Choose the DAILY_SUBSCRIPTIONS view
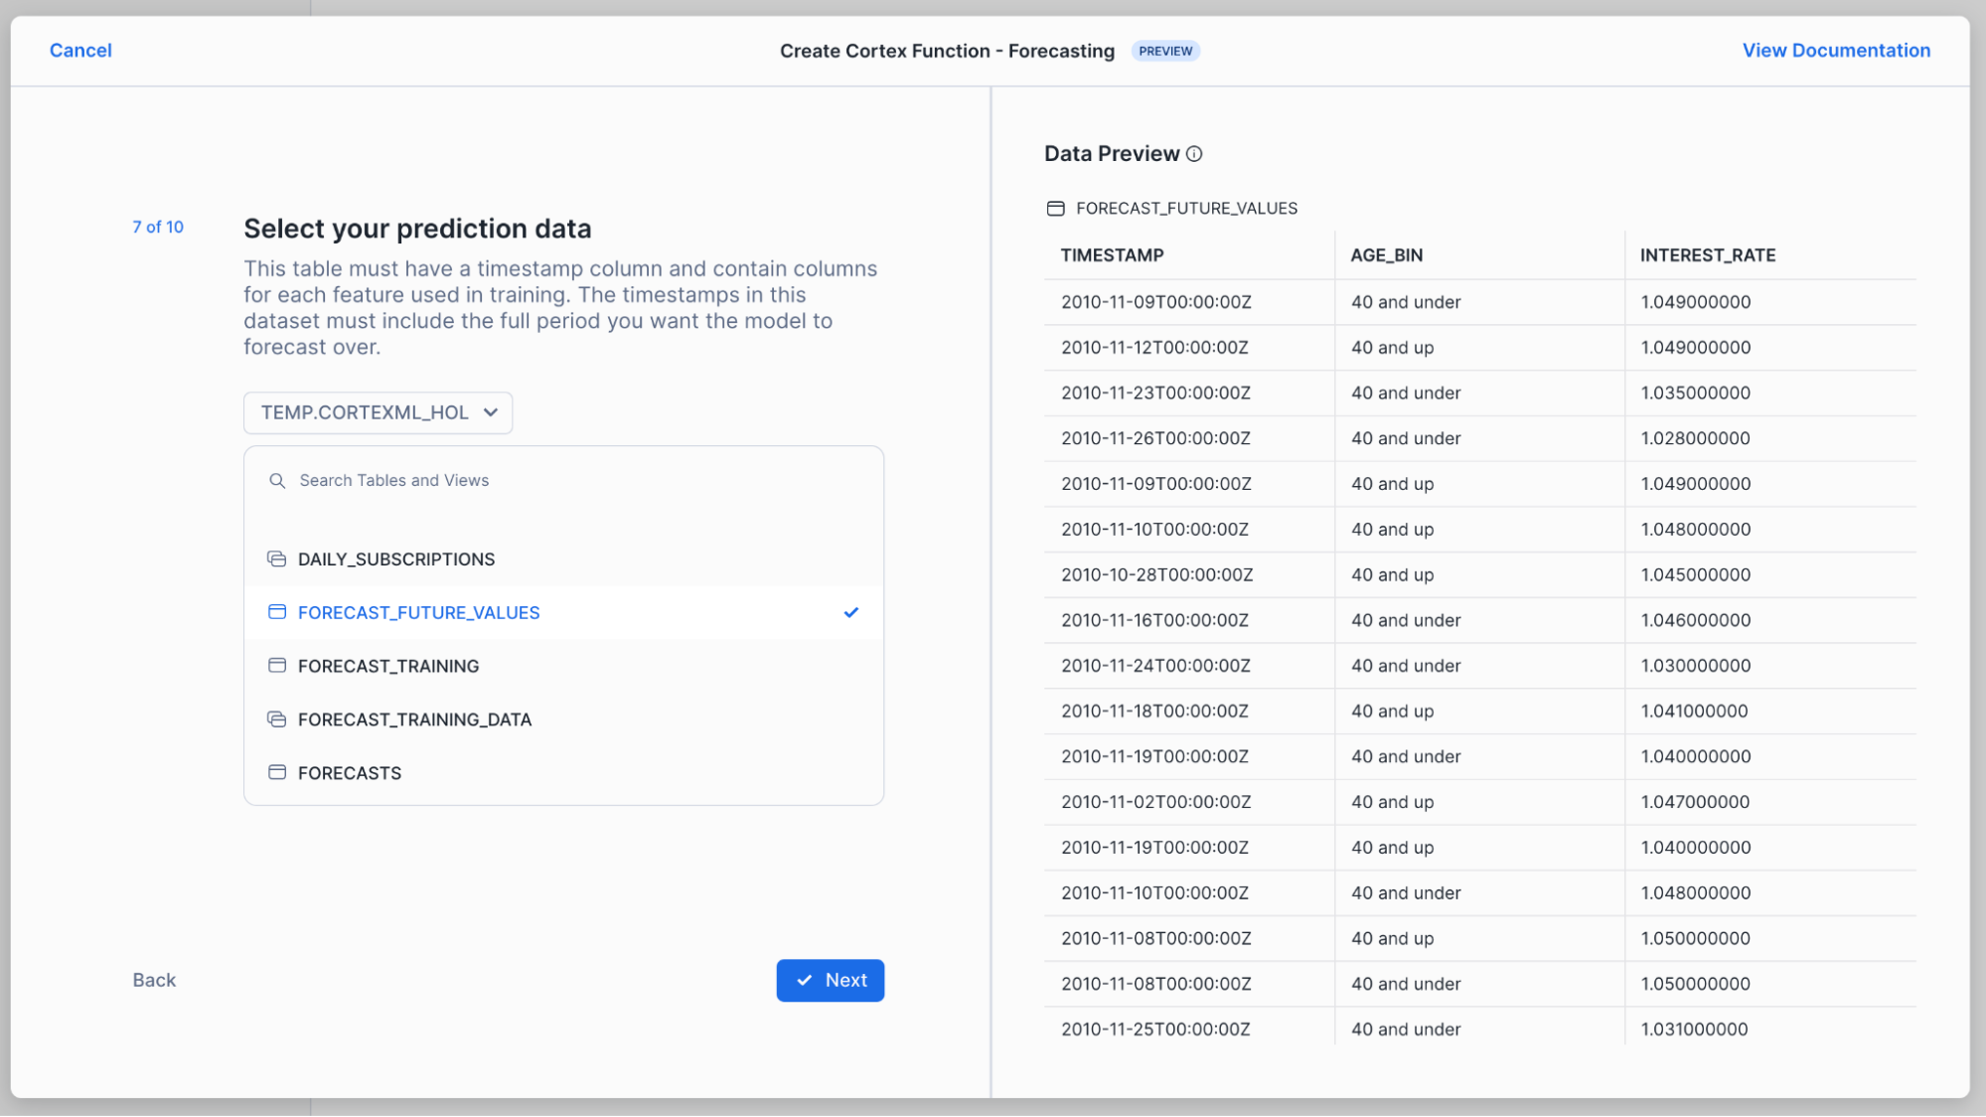The width and height of the screenshot is (1986, 1117). coord(395,558)
